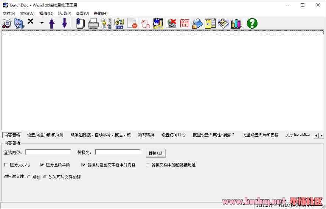Click the Word document W toolbar icon

(158, 23)
